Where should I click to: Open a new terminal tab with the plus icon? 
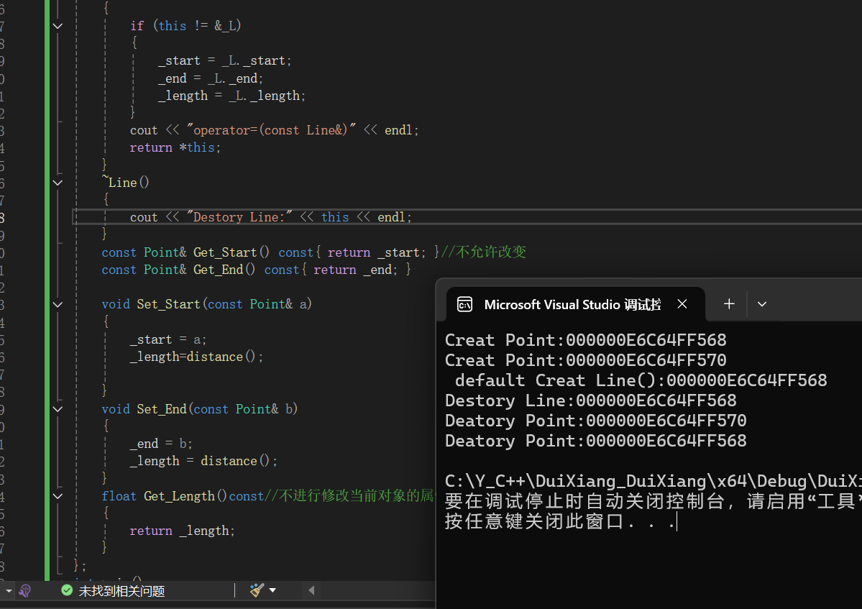[728, 304]
